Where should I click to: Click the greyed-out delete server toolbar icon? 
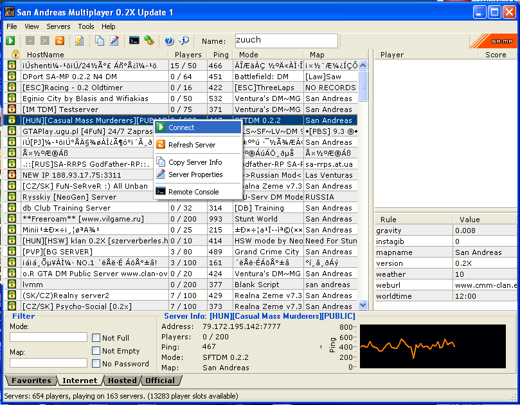pyautogui.click(x=45, y=41)
